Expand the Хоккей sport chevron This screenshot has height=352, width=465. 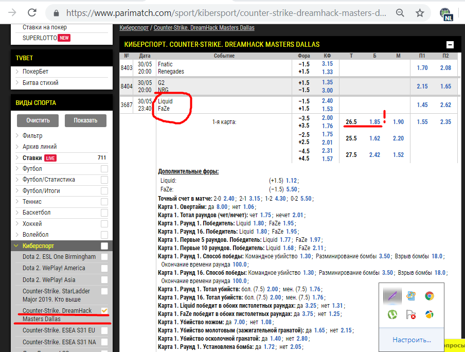click(x=17, y=223)
